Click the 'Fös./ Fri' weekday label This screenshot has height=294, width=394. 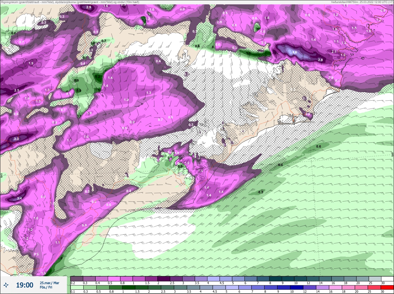click(46, 287)
